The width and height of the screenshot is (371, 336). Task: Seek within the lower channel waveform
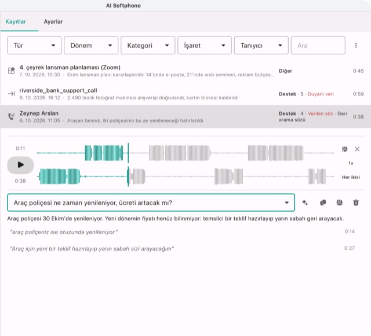(x=185, y=176)
